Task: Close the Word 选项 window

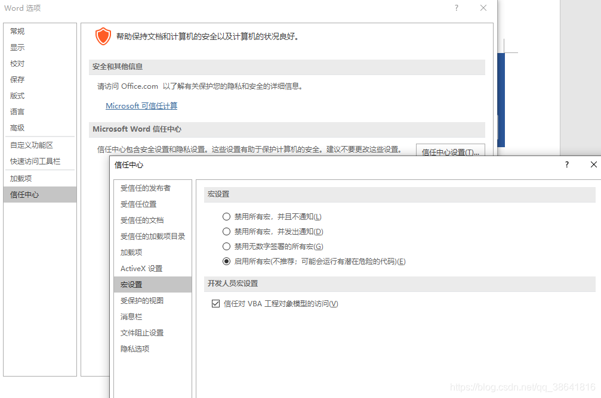Action: [x=483, y=8]
